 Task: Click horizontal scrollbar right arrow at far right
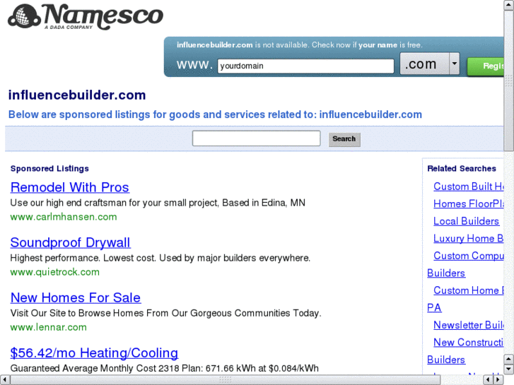(498, 380)
